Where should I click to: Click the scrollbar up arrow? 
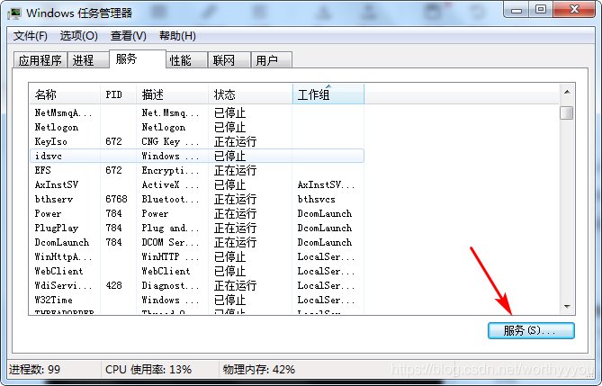[567, 92]
